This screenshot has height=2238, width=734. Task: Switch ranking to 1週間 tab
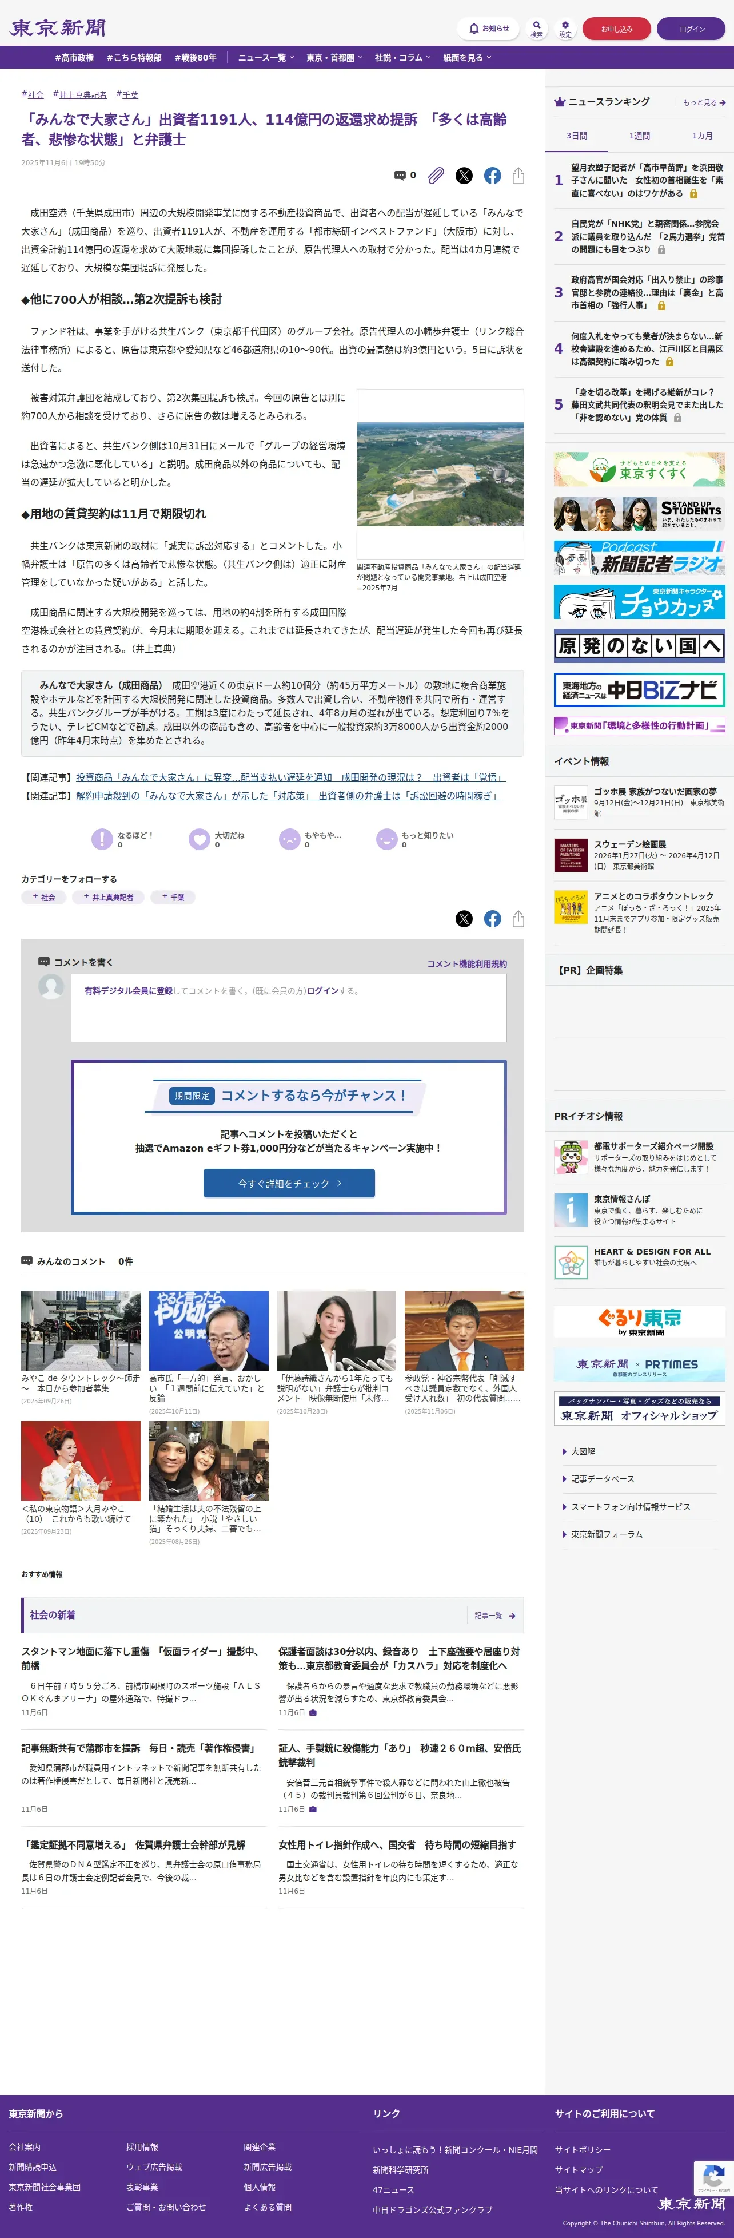click(639, 136)
